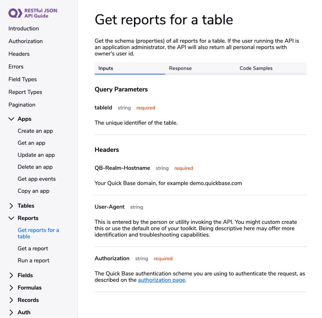Select Run a report under Reports
This screenshot has height=318, width=322.
(x=34, y=260)
